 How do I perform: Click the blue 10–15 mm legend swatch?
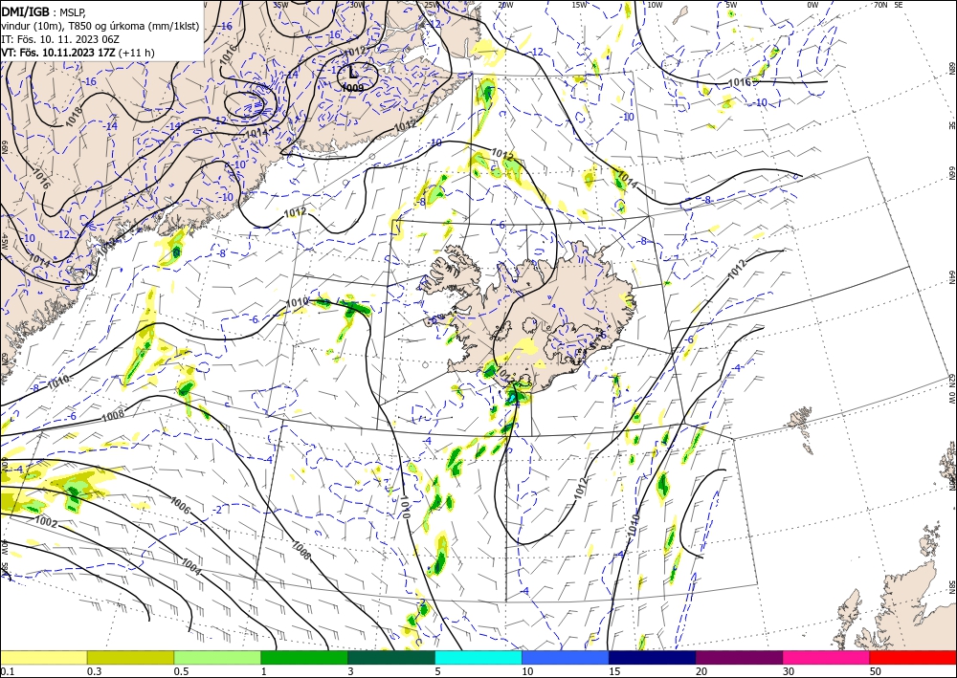[x=566, y=657]
